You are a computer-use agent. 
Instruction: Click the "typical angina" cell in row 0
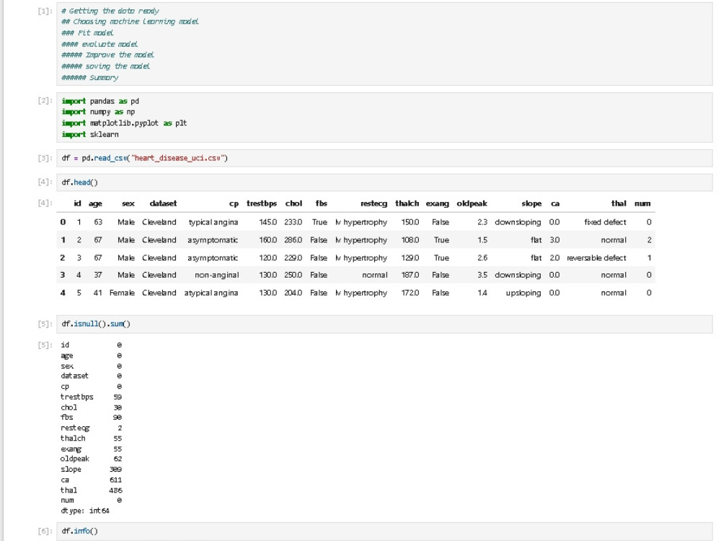coord(213,222)
